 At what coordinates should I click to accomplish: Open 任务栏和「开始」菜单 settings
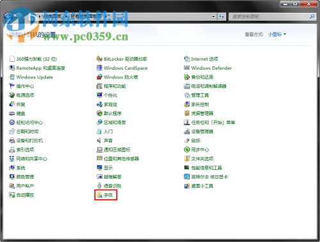(209, 123)
